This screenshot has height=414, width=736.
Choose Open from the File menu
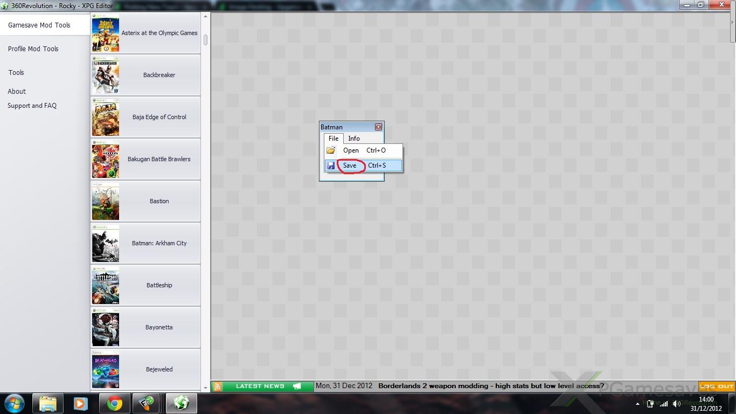pos(351,150)
